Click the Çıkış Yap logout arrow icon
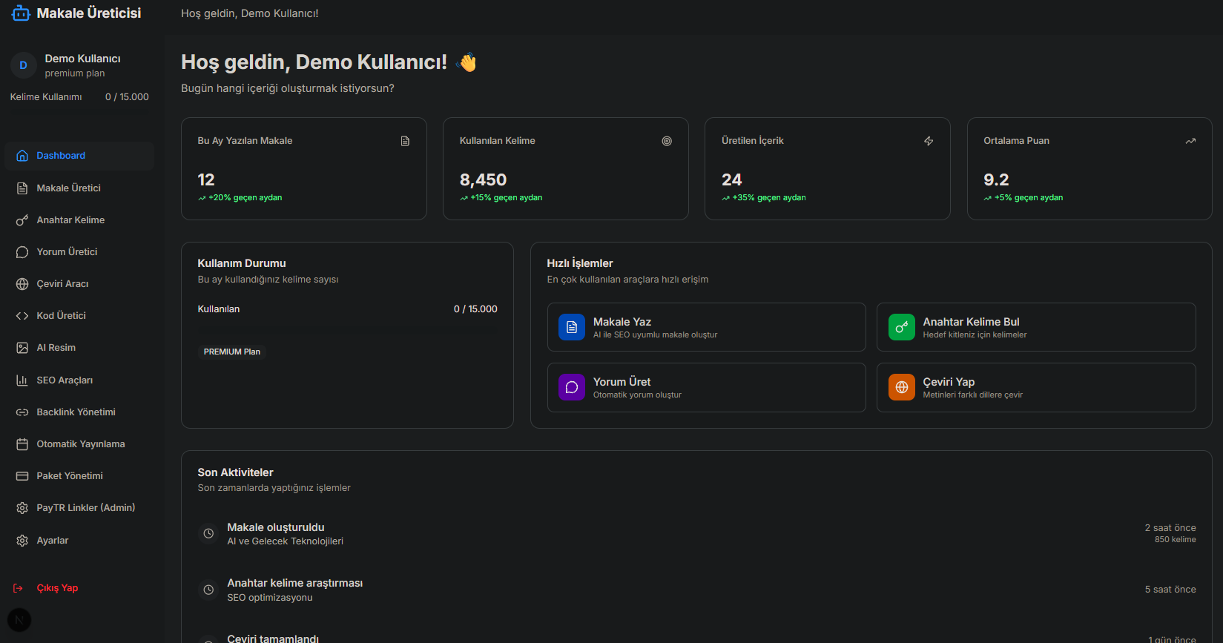 tap(18, 588)
